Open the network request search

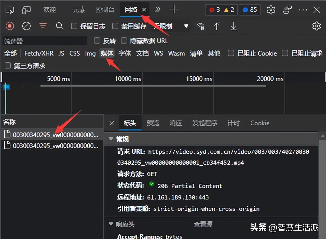pyautogui.click(x=59, y=26)
